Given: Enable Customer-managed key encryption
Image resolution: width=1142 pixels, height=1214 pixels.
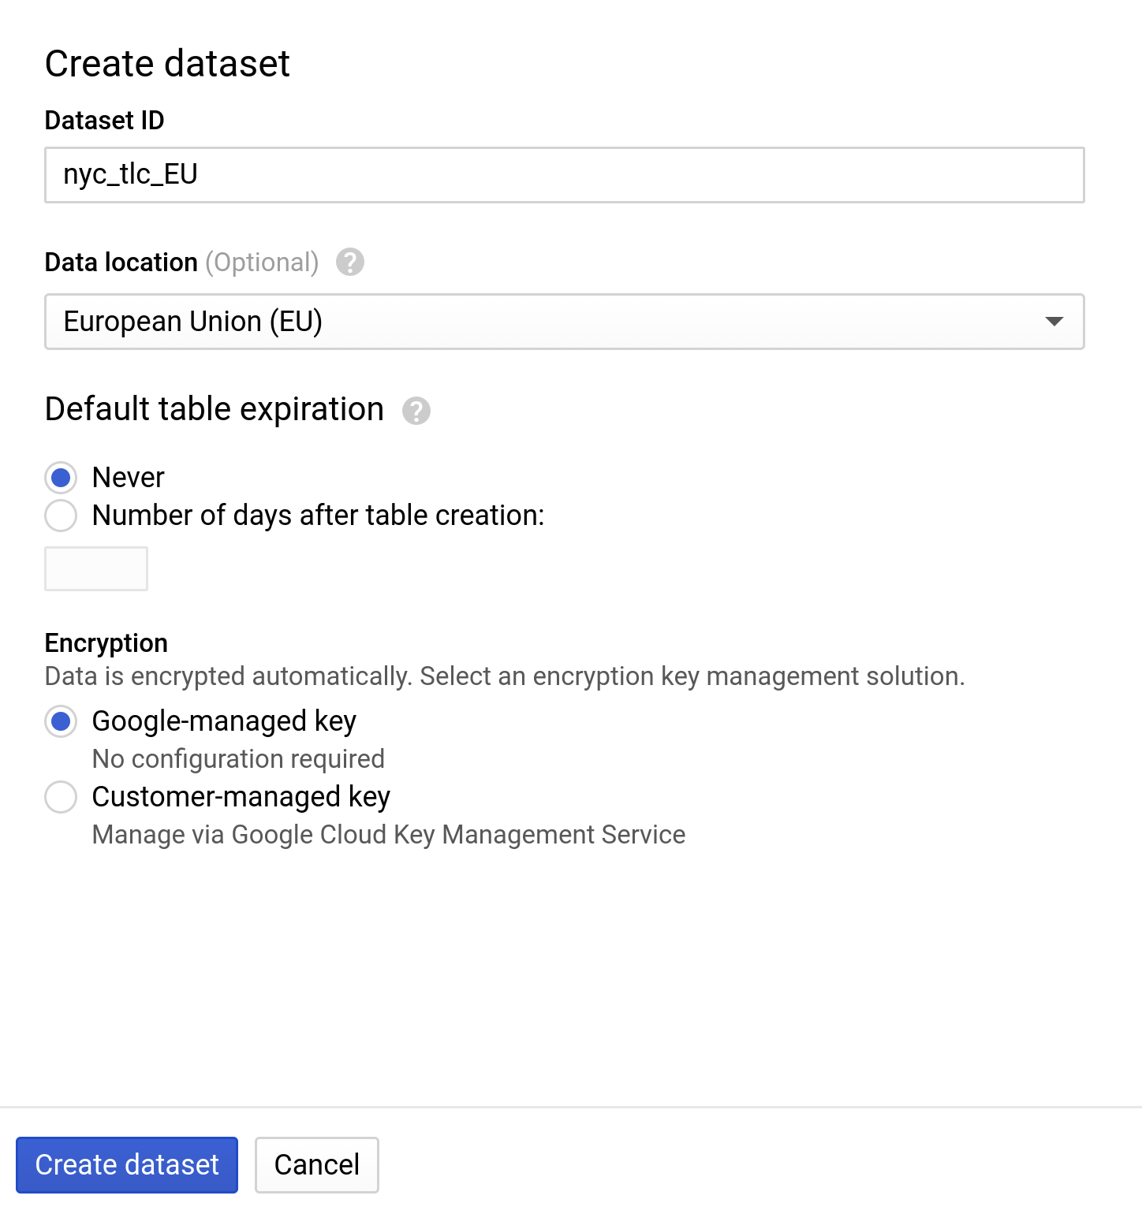Looking at the screenshot, I should point(61,797).
